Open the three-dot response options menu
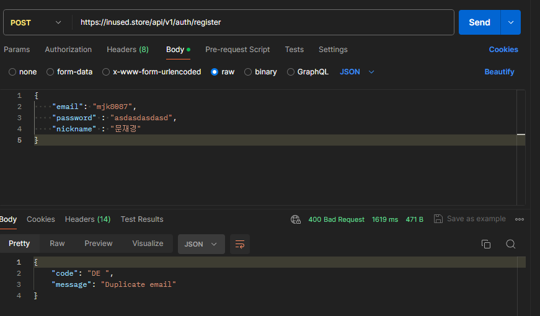This screenshot has width=540, height=316. pyautogui.click(x=520, y=219)
